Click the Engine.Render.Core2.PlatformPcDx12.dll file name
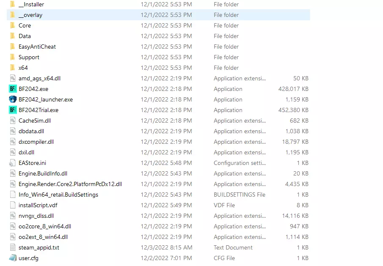Screen dimensions: 383x266 point(70,184)
